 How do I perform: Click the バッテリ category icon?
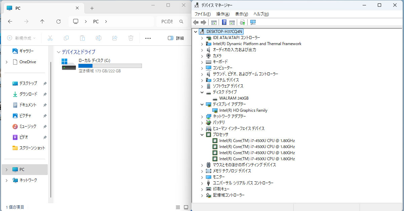point(209,122)
